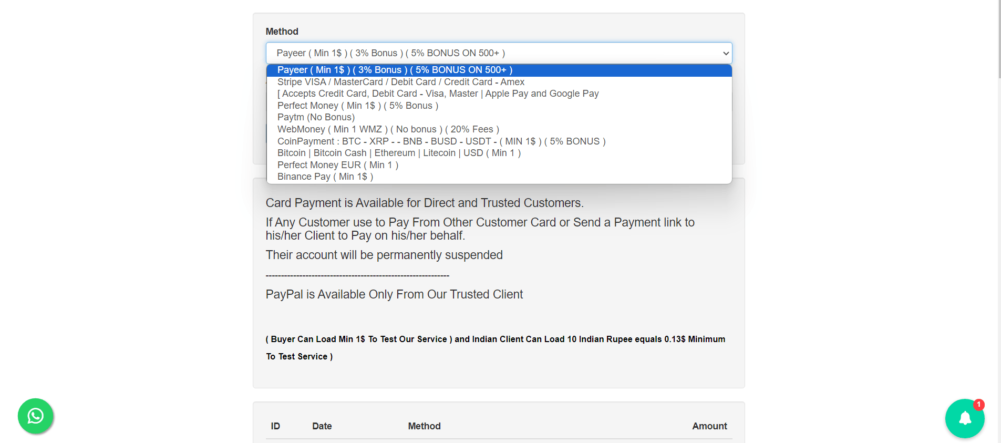Pick Perfect Money 5% Bonus option
1001x443 pixels.
coord(357,106)
